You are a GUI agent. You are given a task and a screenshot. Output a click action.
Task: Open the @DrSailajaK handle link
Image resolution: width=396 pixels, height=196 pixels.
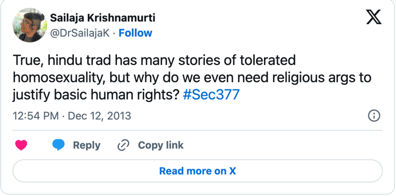pos(80,33)
